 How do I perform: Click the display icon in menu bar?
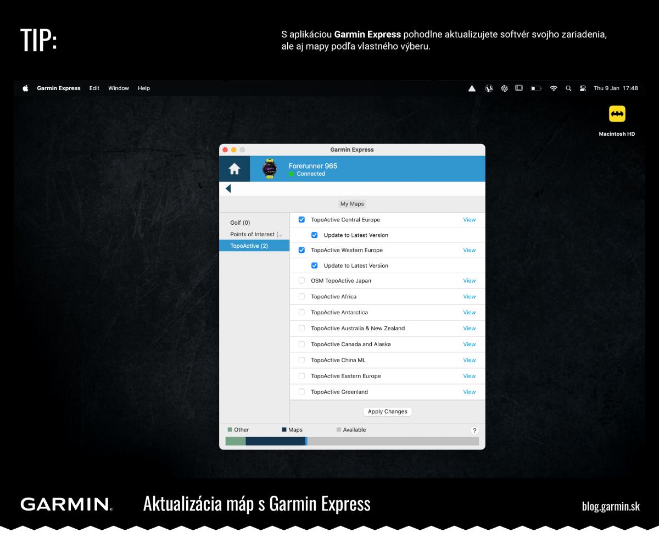click(519, 88)
